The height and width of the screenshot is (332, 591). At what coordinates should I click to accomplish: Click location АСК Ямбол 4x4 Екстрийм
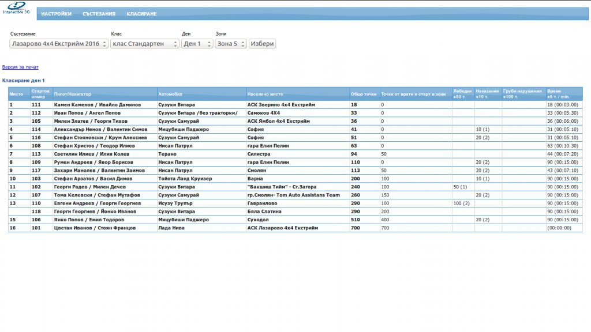coord(279,121)
